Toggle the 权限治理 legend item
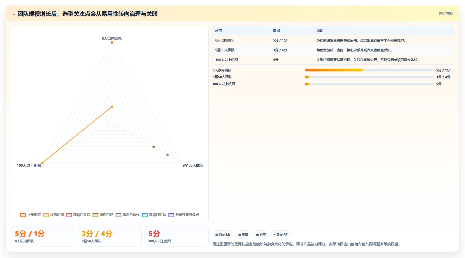This screenshot has height=258, width=465. click(x=54, y=215)
